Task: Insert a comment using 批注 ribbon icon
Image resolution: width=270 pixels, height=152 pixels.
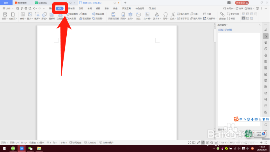Action: click(139, 16)
